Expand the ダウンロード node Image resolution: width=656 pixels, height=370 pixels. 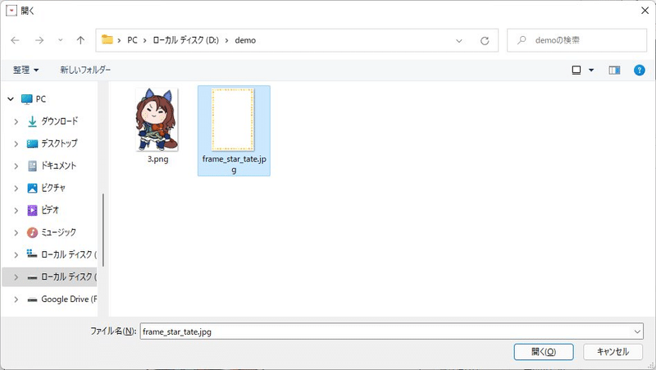pyautogui.click(x=16, y=121)
